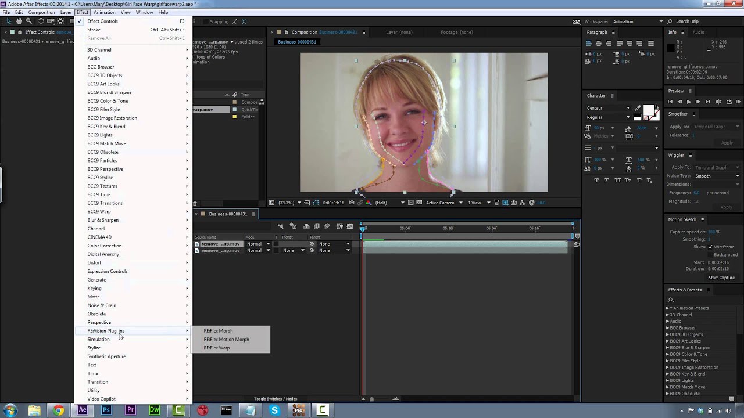Open Skype from the taskbar

[274, 410]
